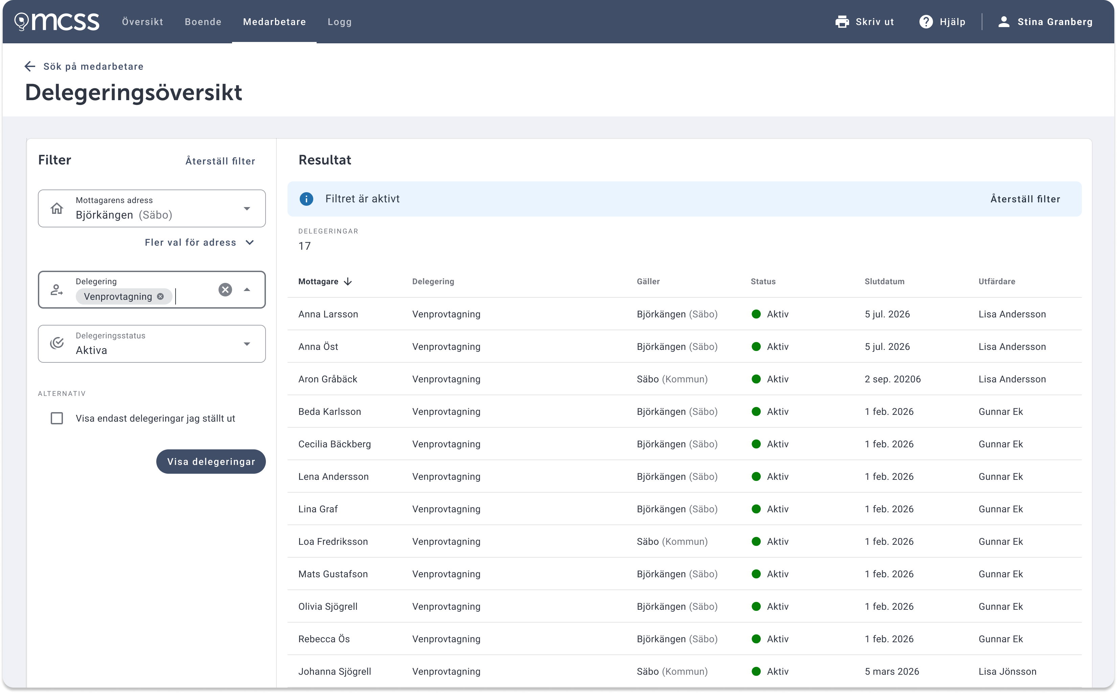Viewport: 1117px width, 693px height.
Task: Click the house icon in Mottagarens adress field
Action: [57, 208]
